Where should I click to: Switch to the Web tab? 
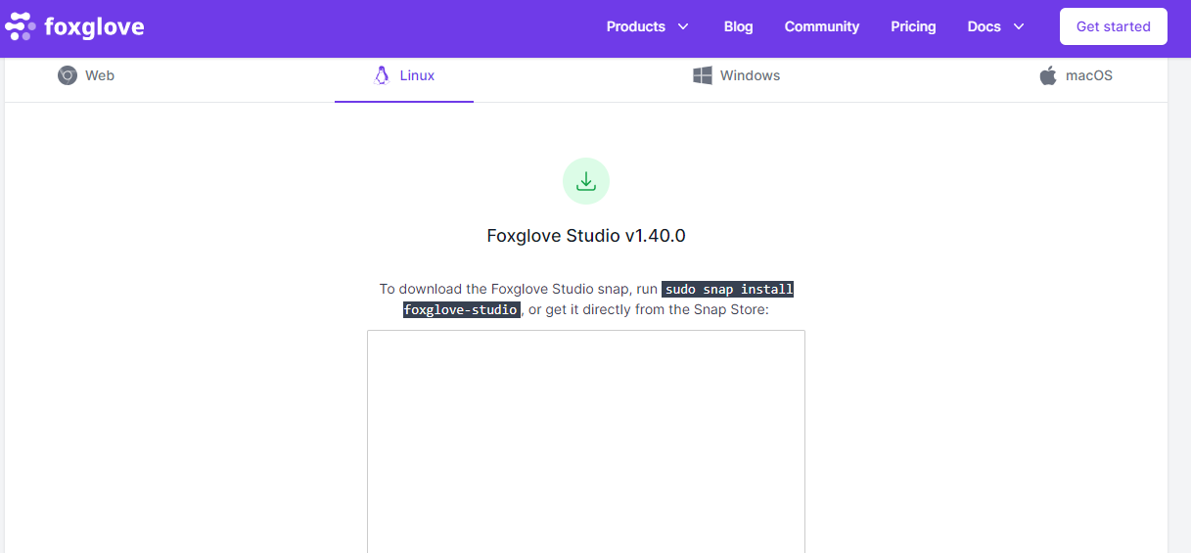tap(85, 75)
